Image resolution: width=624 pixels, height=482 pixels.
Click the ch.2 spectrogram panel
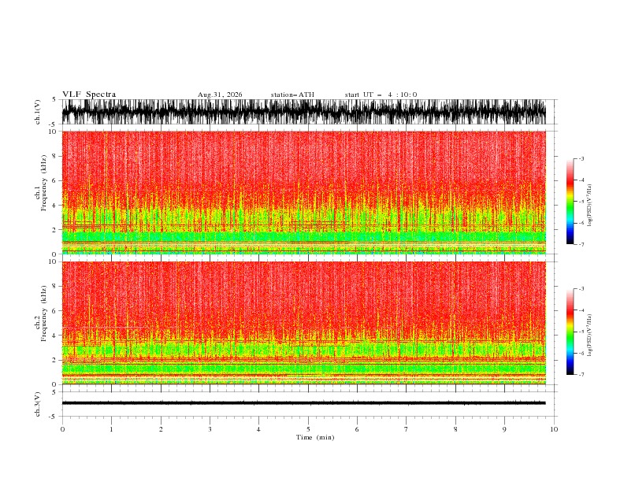[303, 323]
